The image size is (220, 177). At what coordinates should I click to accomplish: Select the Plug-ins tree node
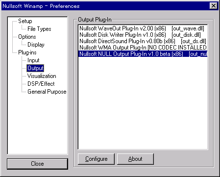(x=27, y=52)
